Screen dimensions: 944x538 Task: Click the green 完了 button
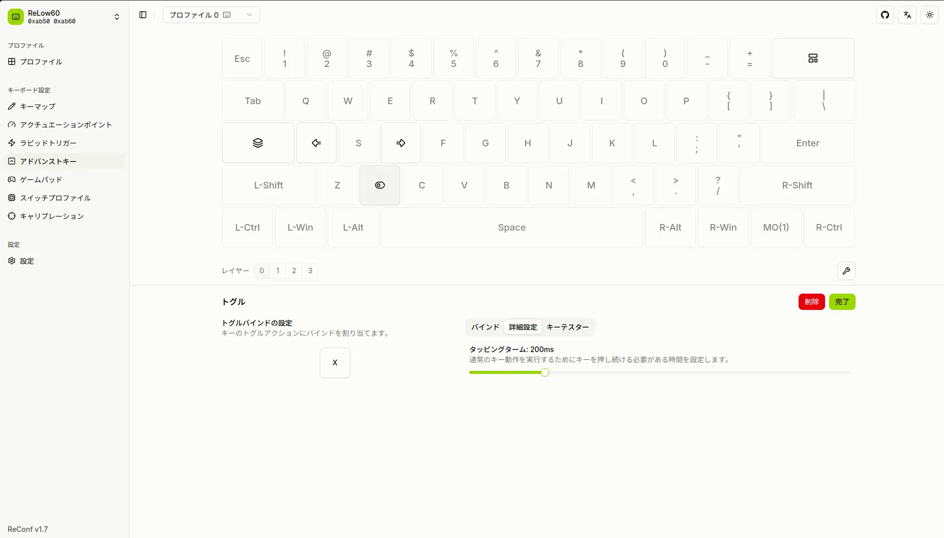(x=842, y=302)
